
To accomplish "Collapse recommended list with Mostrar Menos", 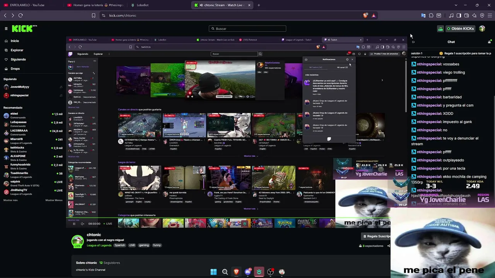I will click(x=54, y=200).
